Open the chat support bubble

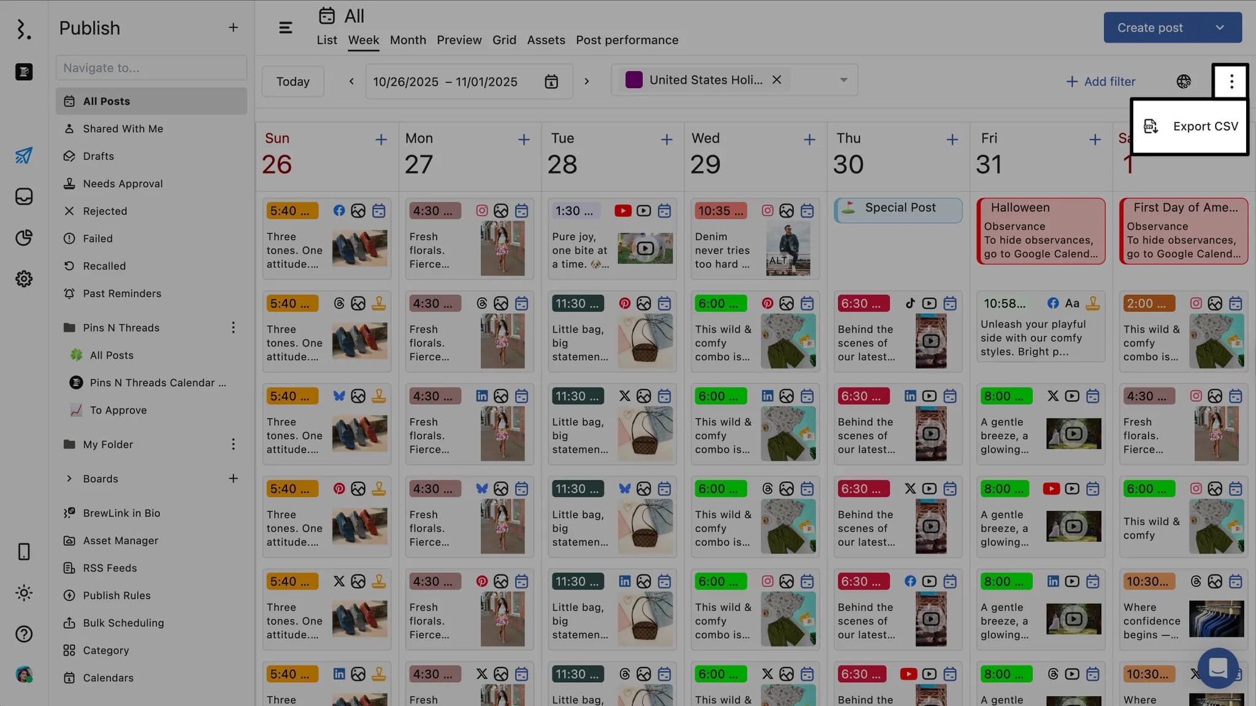1217,667
